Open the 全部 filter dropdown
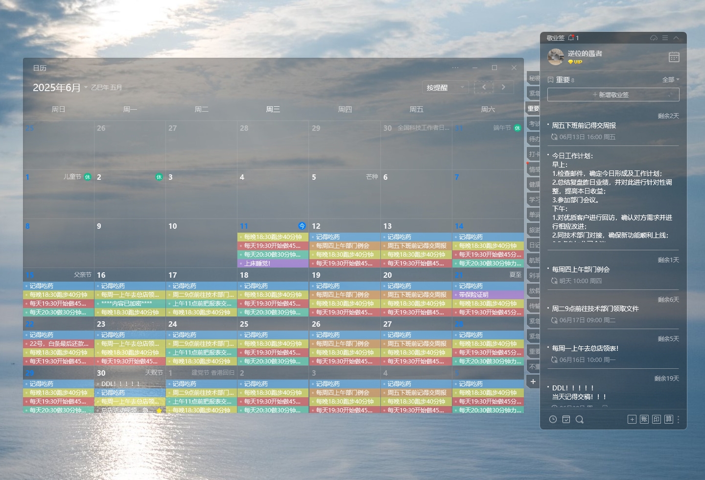Image resolution: width=705 pixels, height=480 pixels. click(670, 79)
